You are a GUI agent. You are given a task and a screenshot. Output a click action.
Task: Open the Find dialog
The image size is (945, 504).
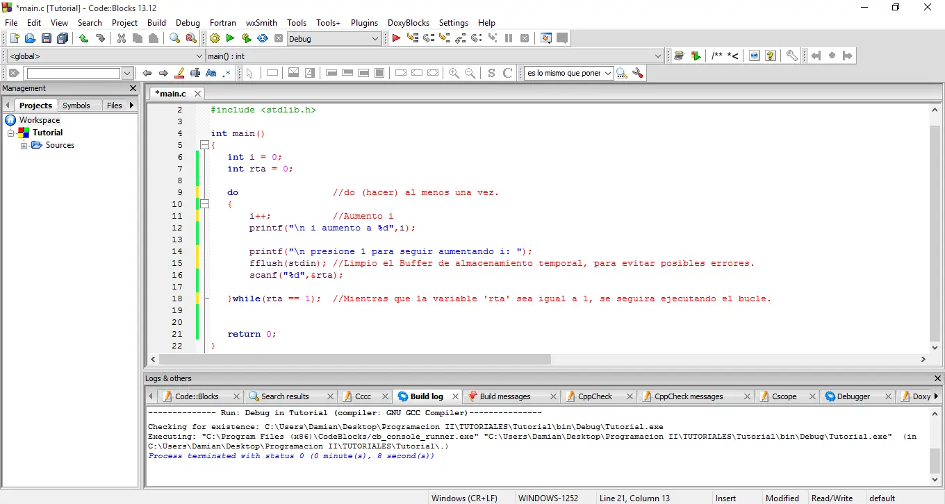coord(175,38)
